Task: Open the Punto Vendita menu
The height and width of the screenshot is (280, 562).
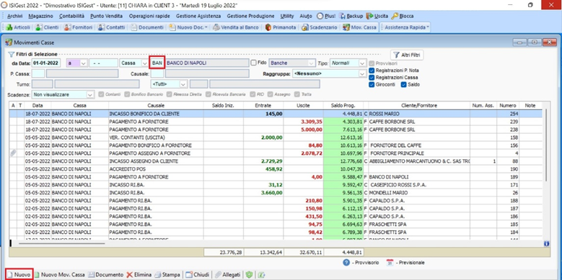Action: point(107,16)
